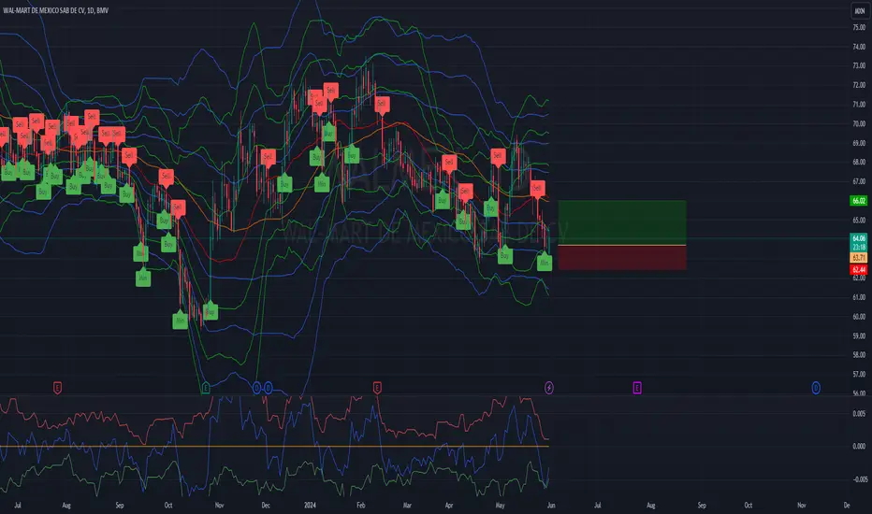The image size is (872, 514).
Task: Open the MXN currency selector
Action: 859,10
